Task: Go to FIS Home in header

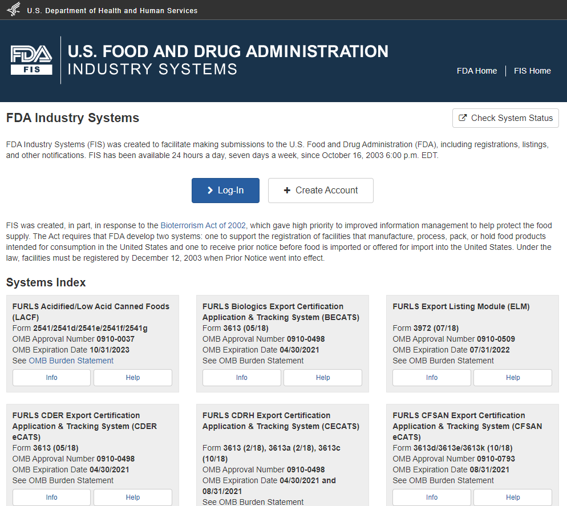Action: click(532, 71)
